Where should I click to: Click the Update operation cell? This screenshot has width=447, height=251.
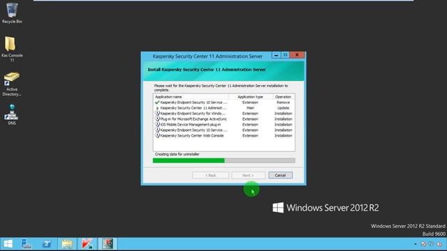pos(283,108)
